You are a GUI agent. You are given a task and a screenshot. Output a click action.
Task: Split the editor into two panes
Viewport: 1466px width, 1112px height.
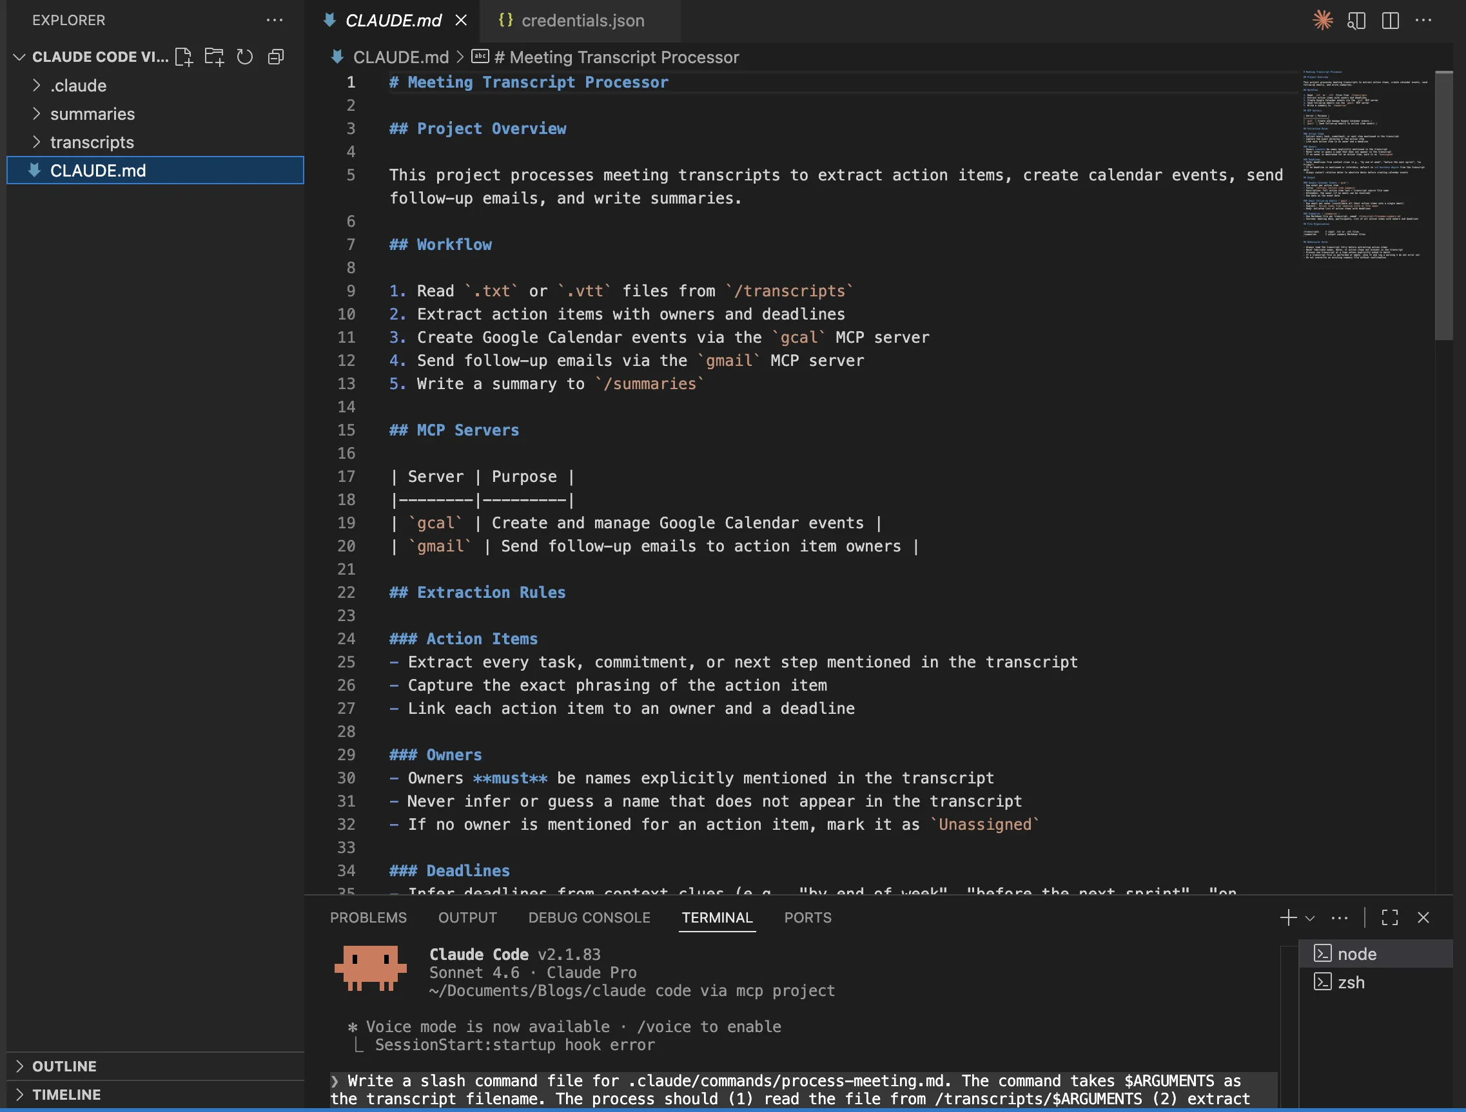click(x=1390, y=21)
